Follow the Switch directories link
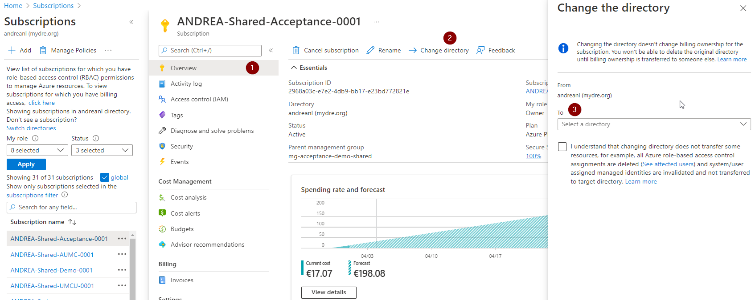Image resolution: width=755 pixels, height=300 pixels. click(31, 128)
